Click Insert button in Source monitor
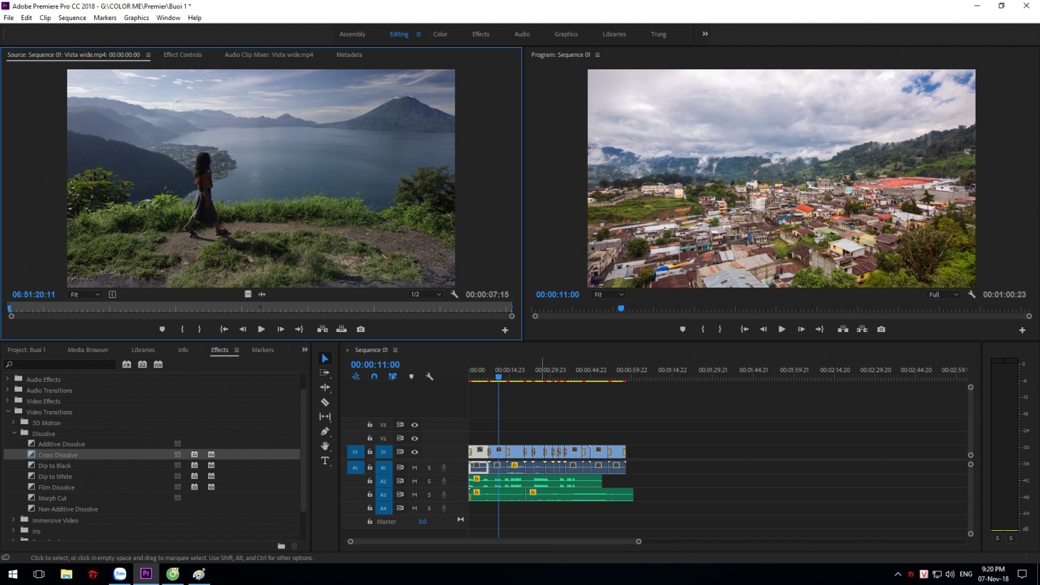1040x585 pixels. pyautogui.click(x=322, y=329)
